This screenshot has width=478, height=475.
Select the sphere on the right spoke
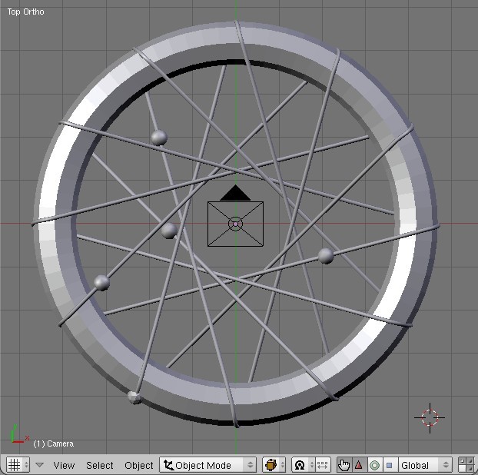coord(326,256)
